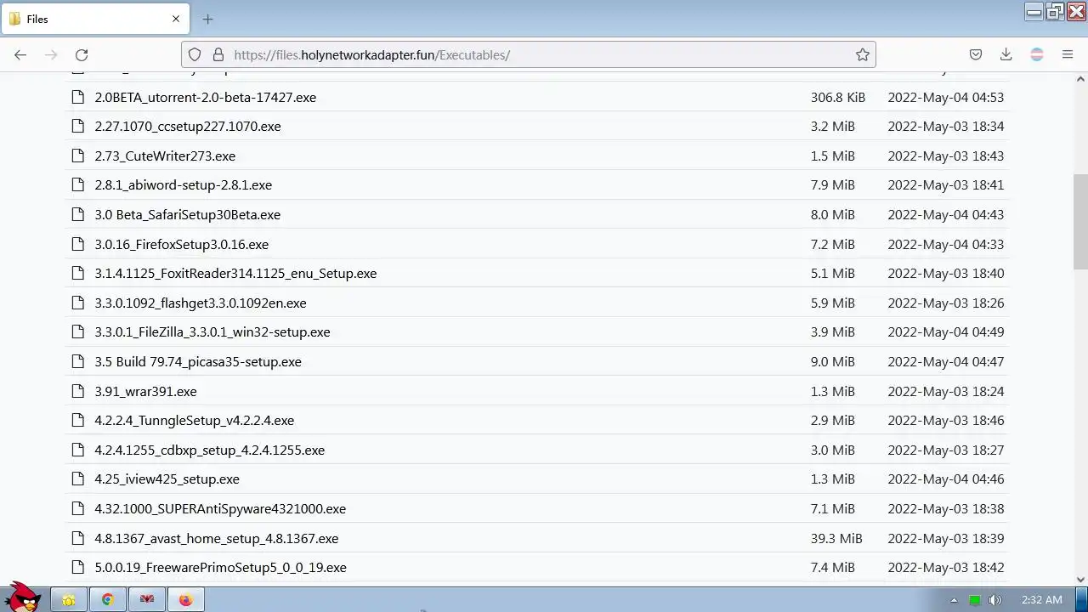Image resolution: width=1088 pixels, height=612 pixels.
Task: Open the tracking protection shield icon
Action: coord(195,54)
